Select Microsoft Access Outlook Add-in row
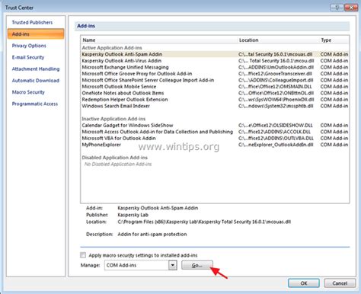361x294 pixels. point(215,132)
